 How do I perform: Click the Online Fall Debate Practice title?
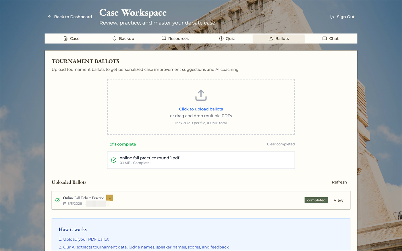coord(84,198)
